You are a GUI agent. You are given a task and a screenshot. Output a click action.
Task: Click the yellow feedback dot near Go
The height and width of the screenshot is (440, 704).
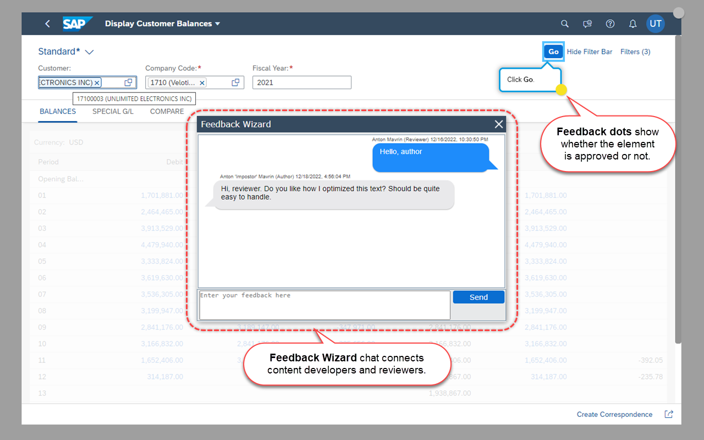(x=562, y=90)
